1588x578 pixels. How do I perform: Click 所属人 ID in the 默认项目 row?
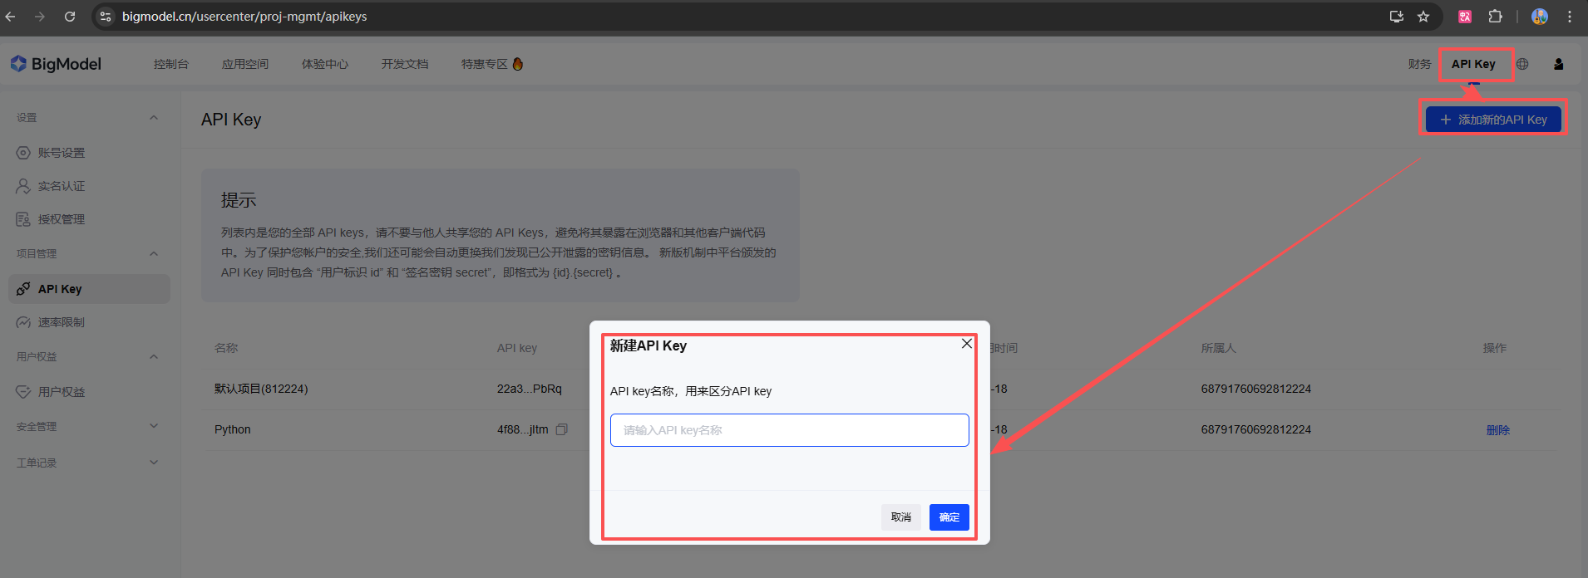click(1256, 389)
